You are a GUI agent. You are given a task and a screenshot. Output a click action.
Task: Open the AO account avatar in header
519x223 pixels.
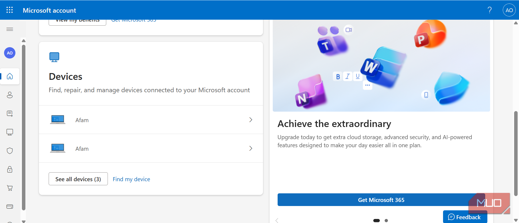point(509,10)
